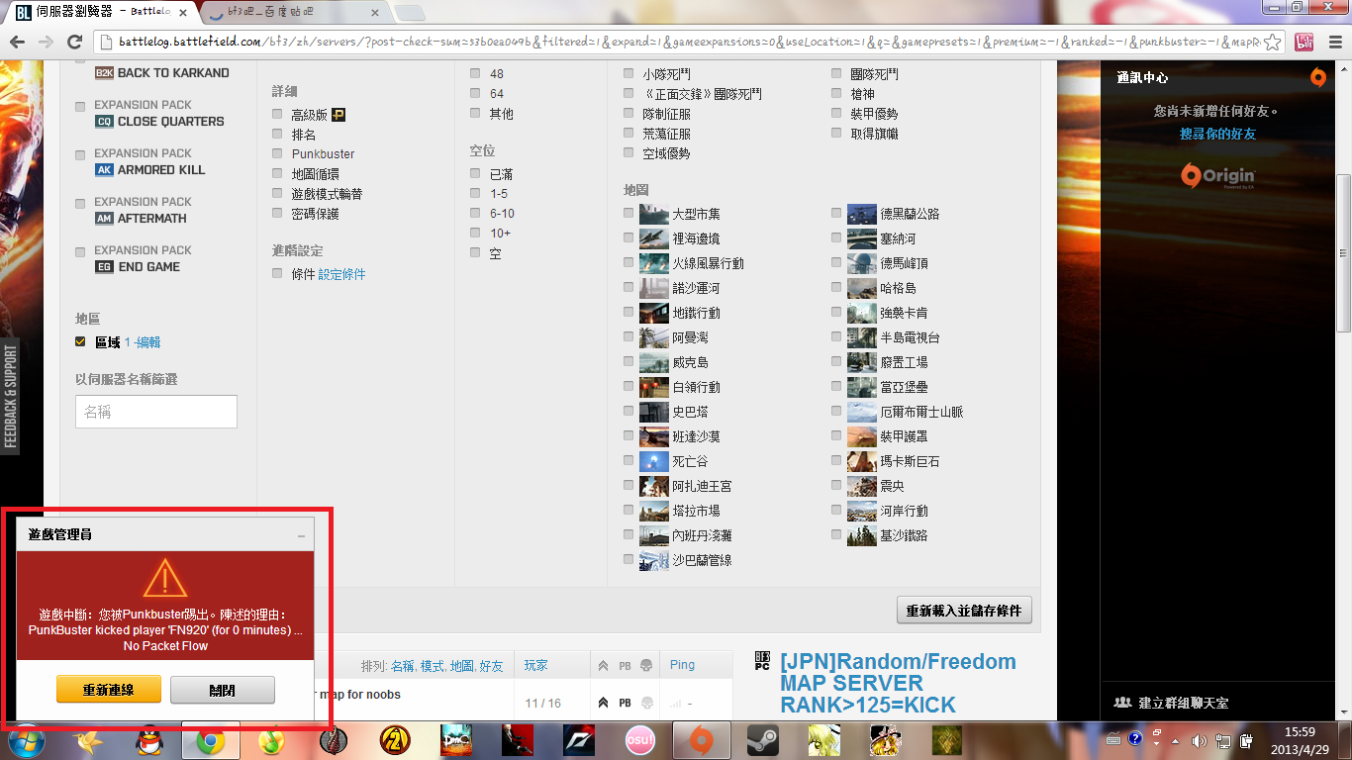Sort the server list by 地圖
This screenshot has height=760, width=1352.
pos(461,666)
